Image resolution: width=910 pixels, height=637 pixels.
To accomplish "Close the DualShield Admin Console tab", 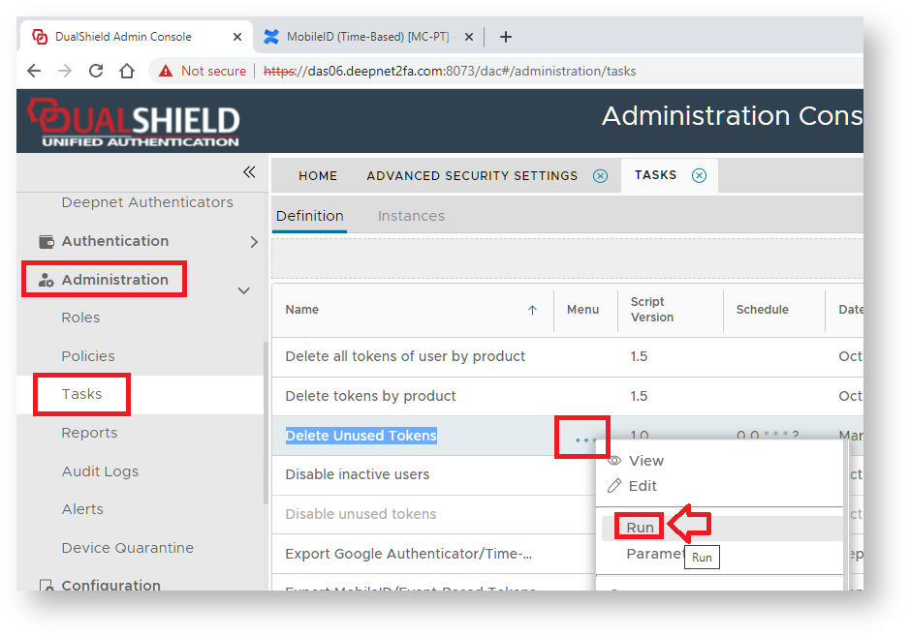I will point(236,37).
